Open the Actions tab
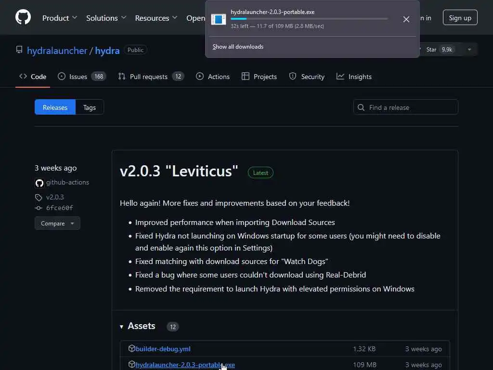The width and height of the screenshot is (493, 370). pos(213,77)
